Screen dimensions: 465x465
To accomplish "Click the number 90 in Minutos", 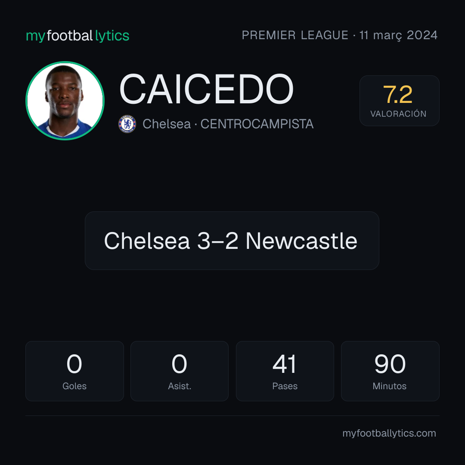I will click(390, 364).
